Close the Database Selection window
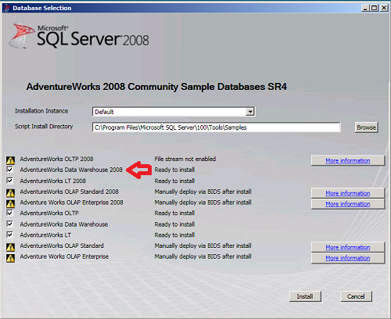This screenshot has width=391, height=319. 384,8
